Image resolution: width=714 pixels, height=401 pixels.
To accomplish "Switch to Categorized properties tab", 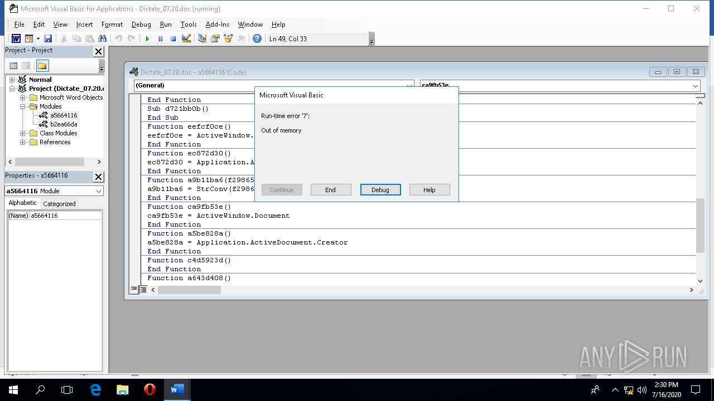I will pos(59,204).
